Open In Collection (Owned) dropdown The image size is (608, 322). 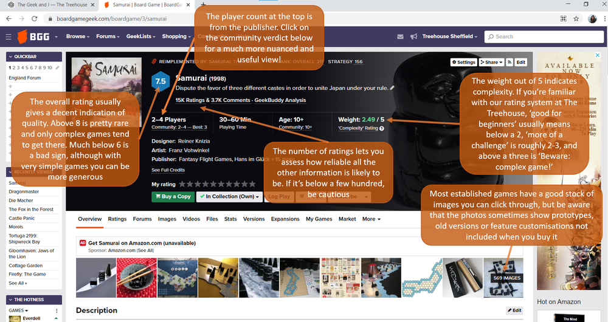point(230,196)
